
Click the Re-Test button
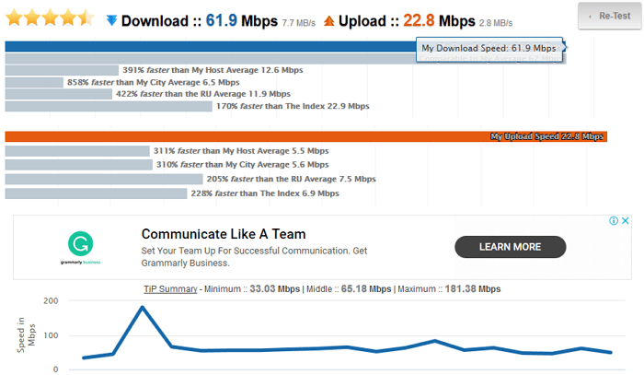click(608, 17)
